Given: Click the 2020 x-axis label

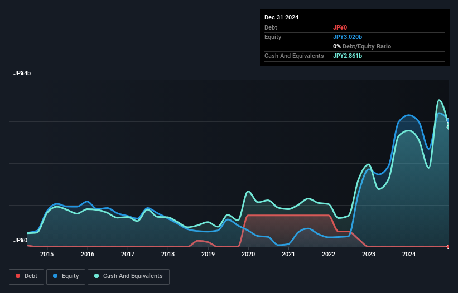Looking at the screenshot, I should [x=248, y=254].
